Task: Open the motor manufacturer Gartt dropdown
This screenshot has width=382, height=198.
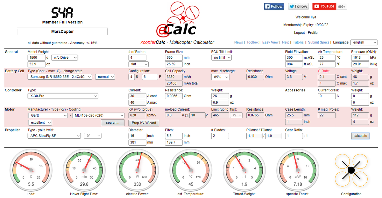Action: [48, 115]
